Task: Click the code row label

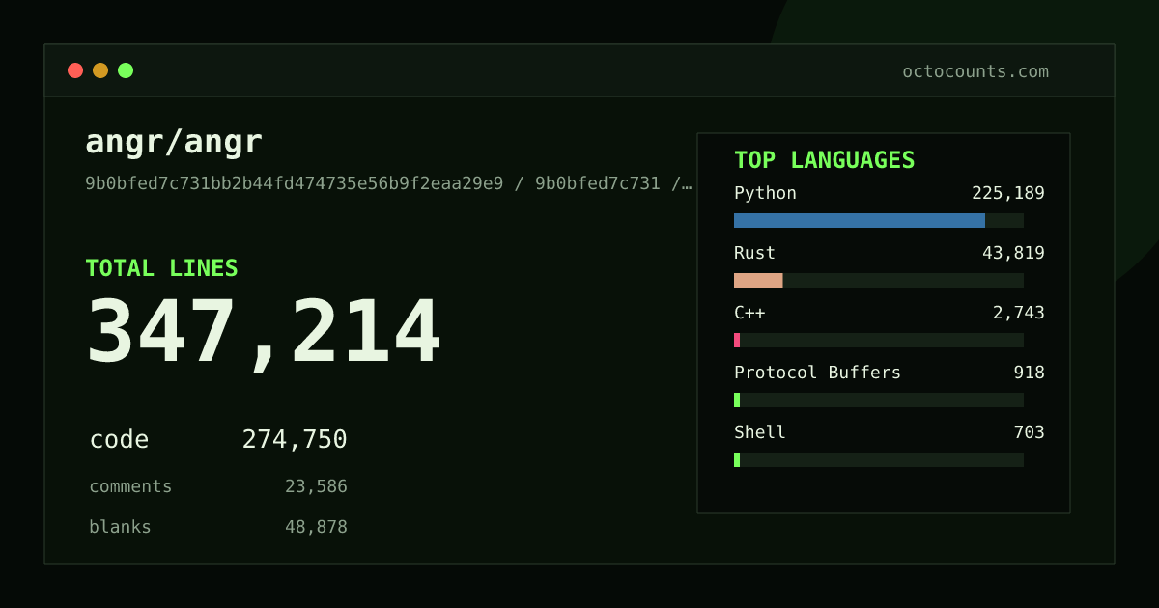Action: point(119,440)
